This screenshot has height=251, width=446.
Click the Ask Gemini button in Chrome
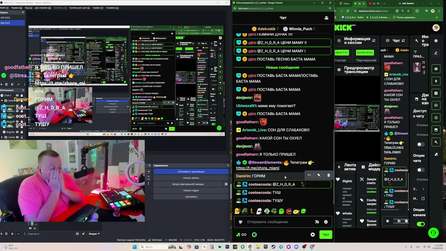[x=406, y=3]
